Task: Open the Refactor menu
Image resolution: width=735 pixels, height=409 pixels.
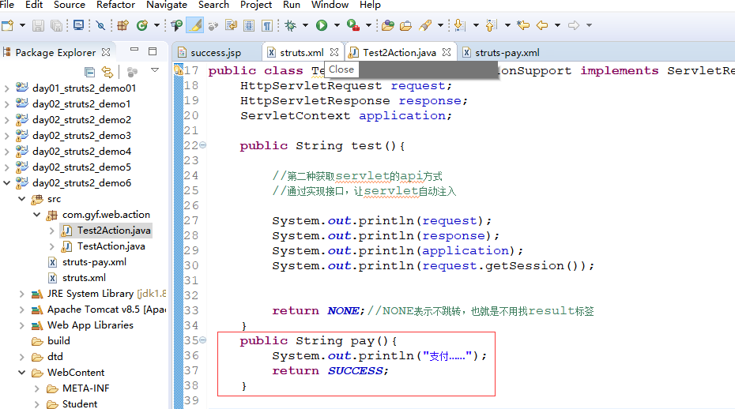Action: click(x=115, y=5)
